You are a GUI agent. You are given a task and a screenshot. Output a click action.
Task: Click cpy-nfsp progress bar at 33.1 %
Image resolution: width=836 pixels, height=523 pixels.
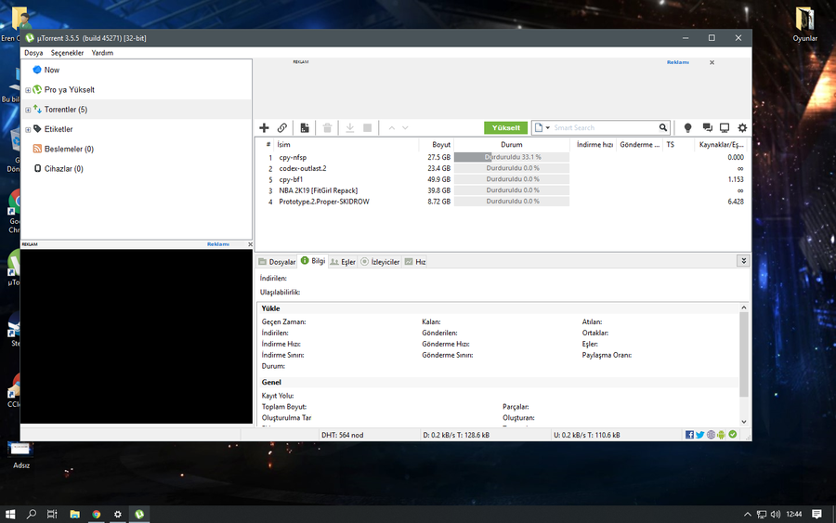click(x=511, y=157)
